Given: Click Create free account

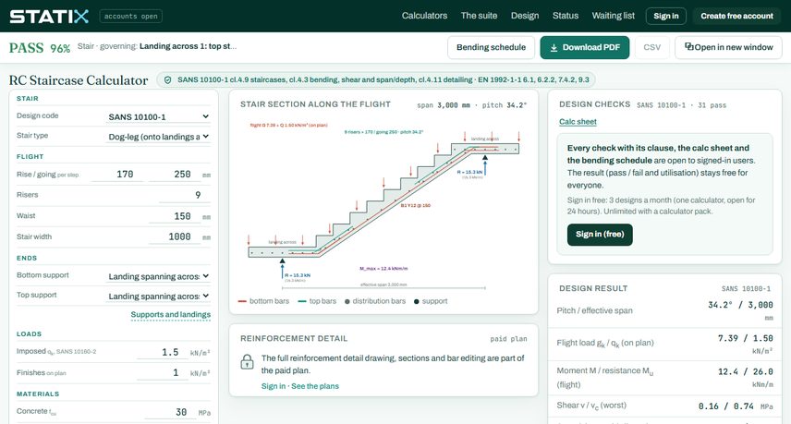Looking at the screenshot, I should [x=736, y=16].
